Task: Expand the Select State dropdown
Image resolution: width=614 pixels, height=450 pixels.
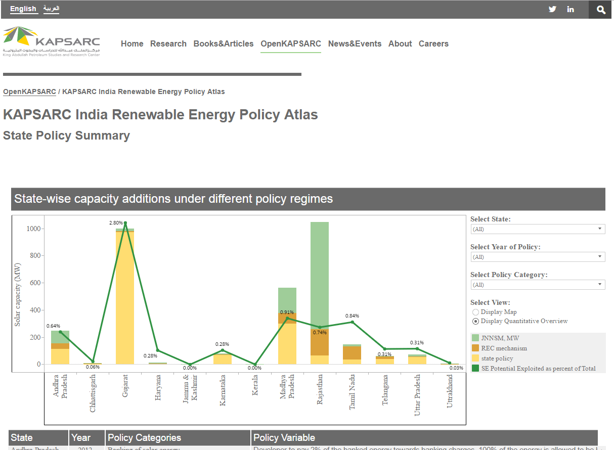Action: (x=538, y=229)
